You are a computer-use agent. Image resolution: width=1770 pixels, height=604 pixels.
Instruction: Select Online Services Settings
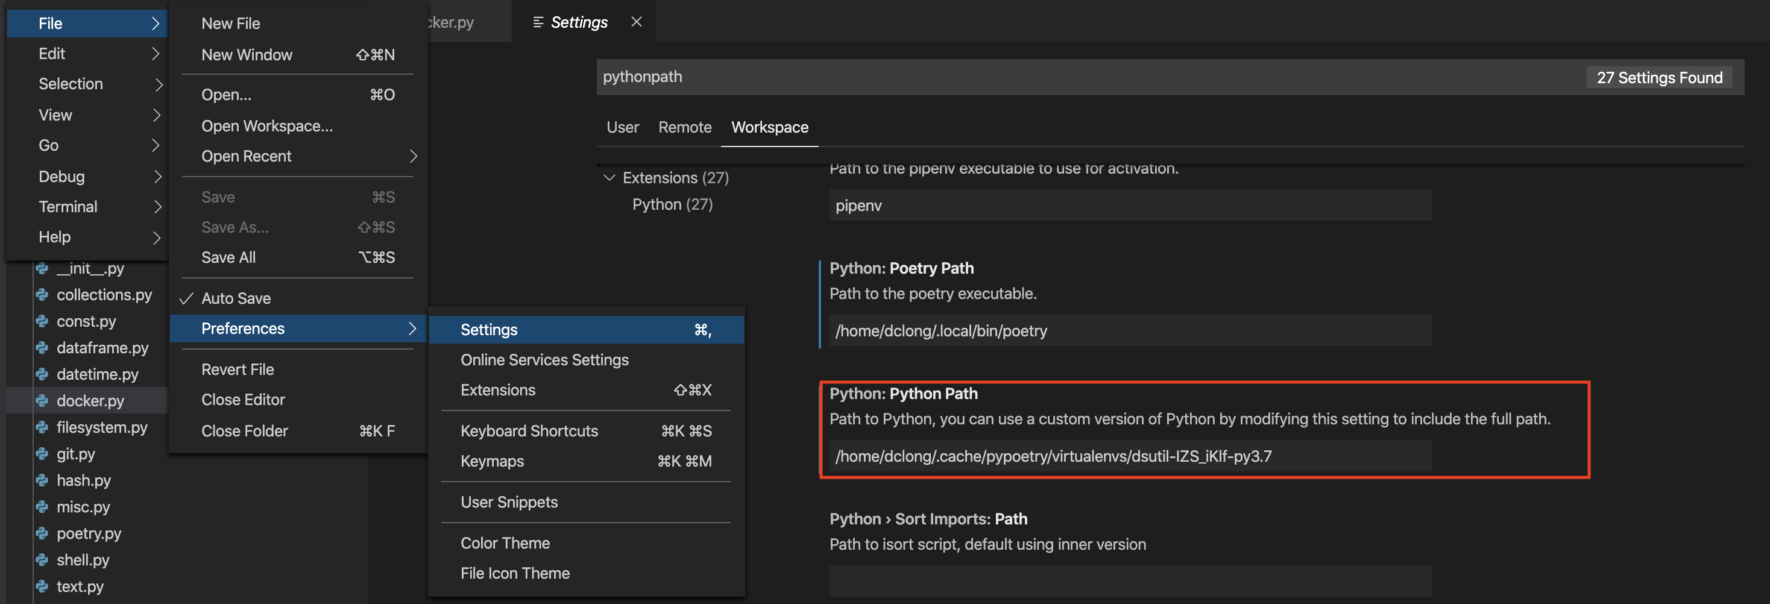(544, 359)
